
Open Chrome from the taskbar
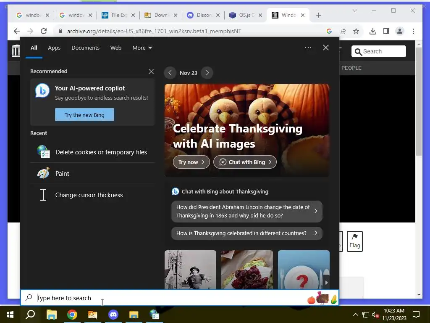72,315
